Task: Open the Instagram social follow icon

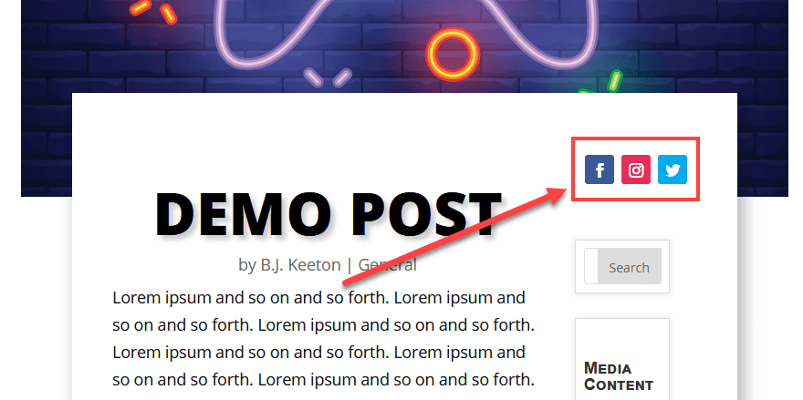Action: 635,169
